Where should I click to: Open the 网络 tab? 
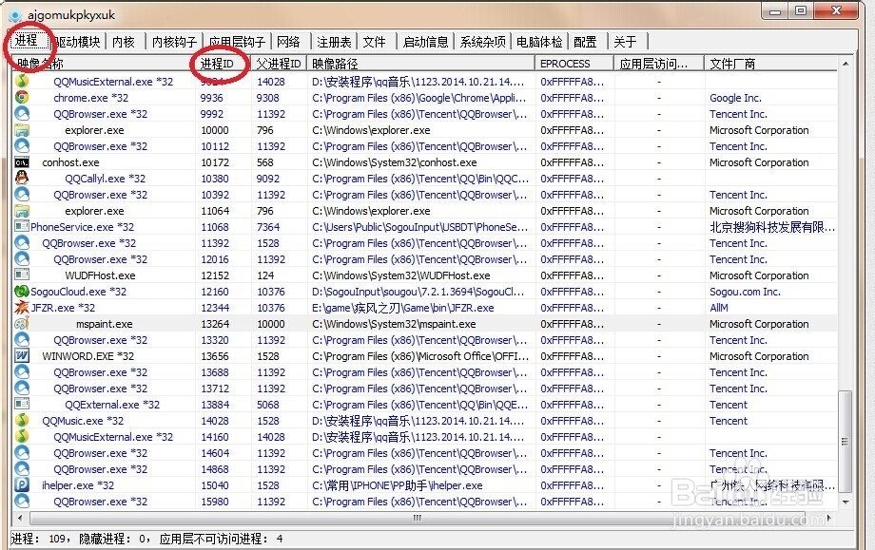click(288, 42)
